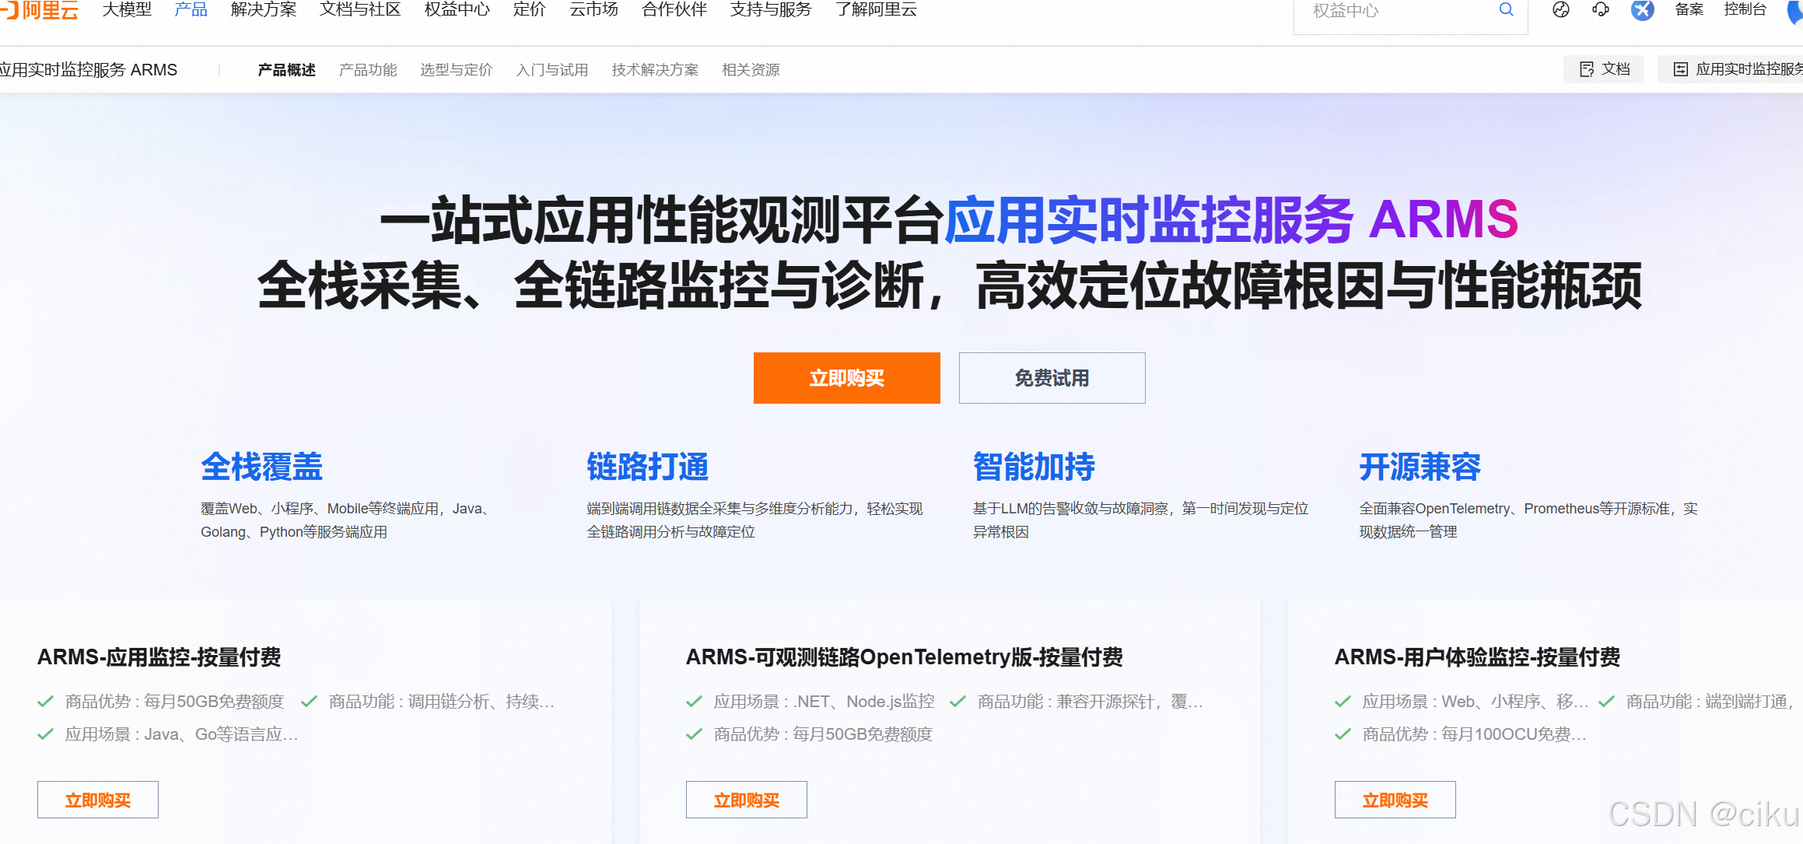Open the 了解阿里云 menu
This screenshot has width=1803, height=844.
click(x=876, y=9)
